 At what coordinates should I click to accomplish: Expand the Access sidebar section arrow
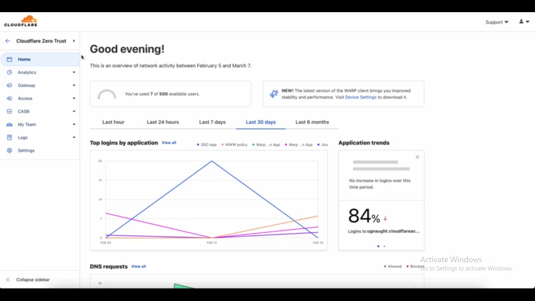(x=74, y=98)
